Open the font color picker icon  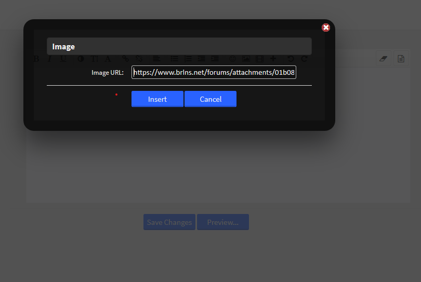[81, 59]
